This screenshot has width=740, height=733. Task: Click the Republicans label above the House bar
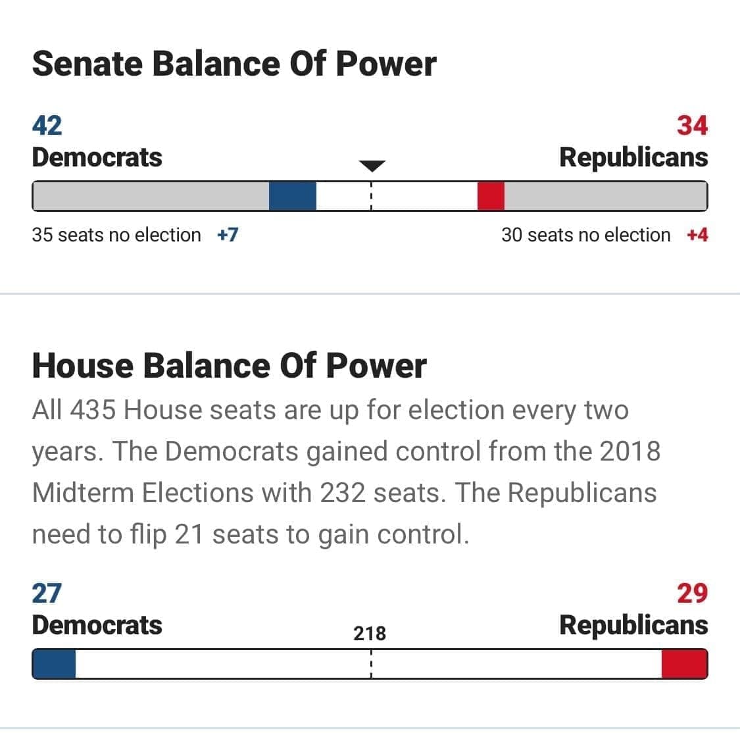tap(633, 624)
